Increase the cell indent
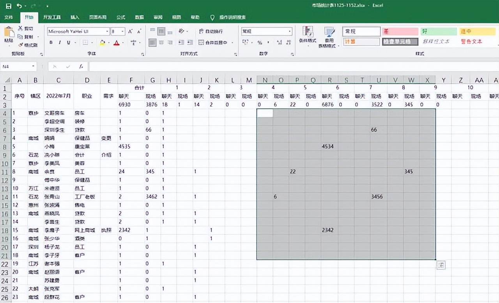The height and width of the screenshot is (303, 499). (x=190, y=42)
